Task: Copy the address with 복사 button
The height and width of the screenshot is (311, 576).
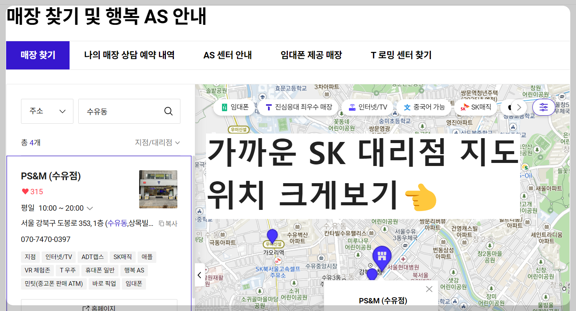Action: (168, 223)
